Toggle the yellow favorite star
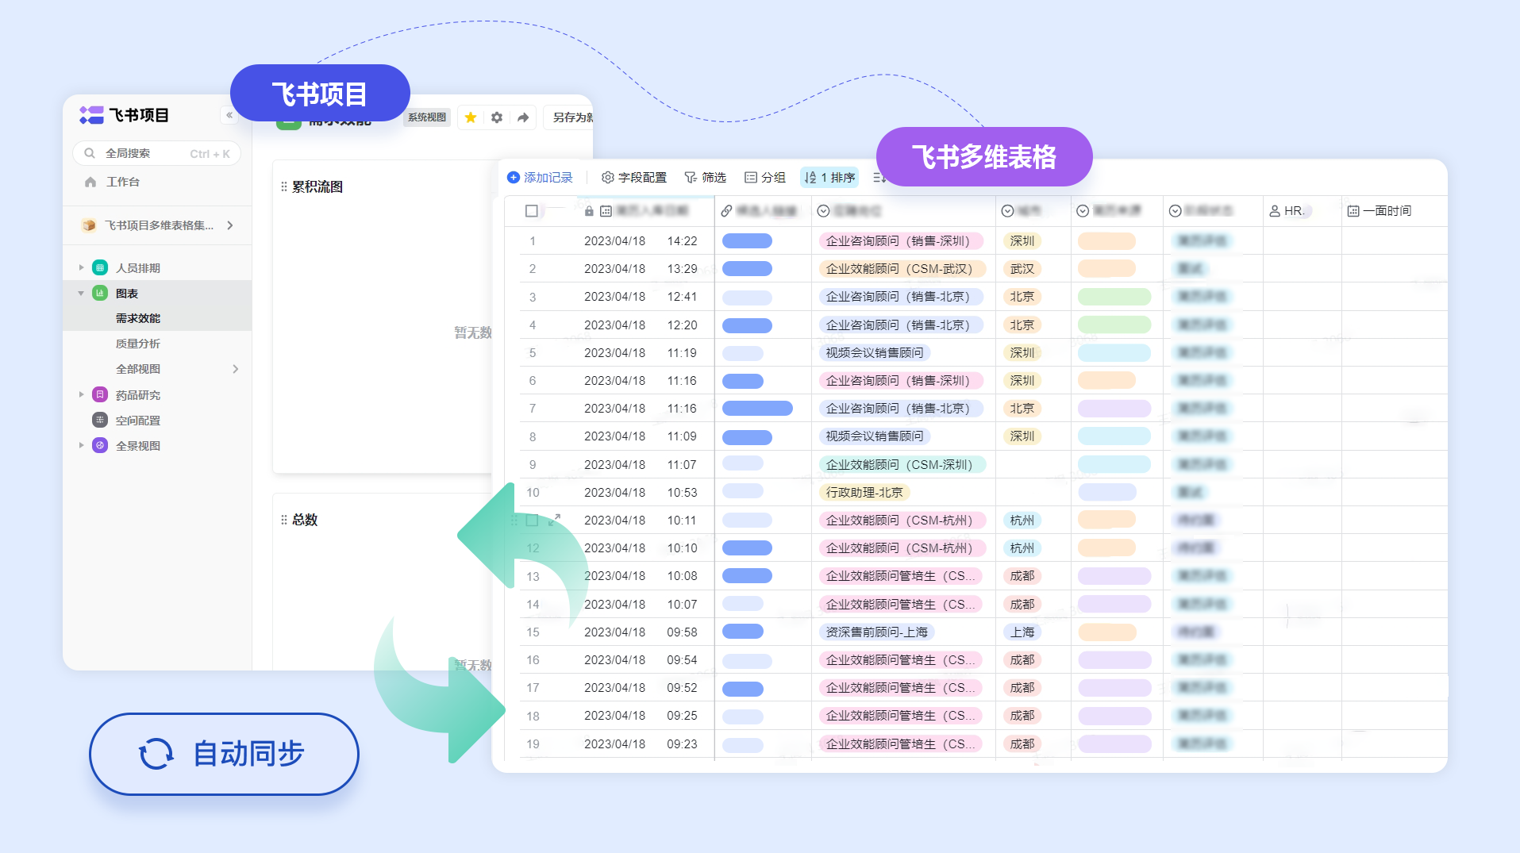1520x853 pixels. click(x=470, y=117)
